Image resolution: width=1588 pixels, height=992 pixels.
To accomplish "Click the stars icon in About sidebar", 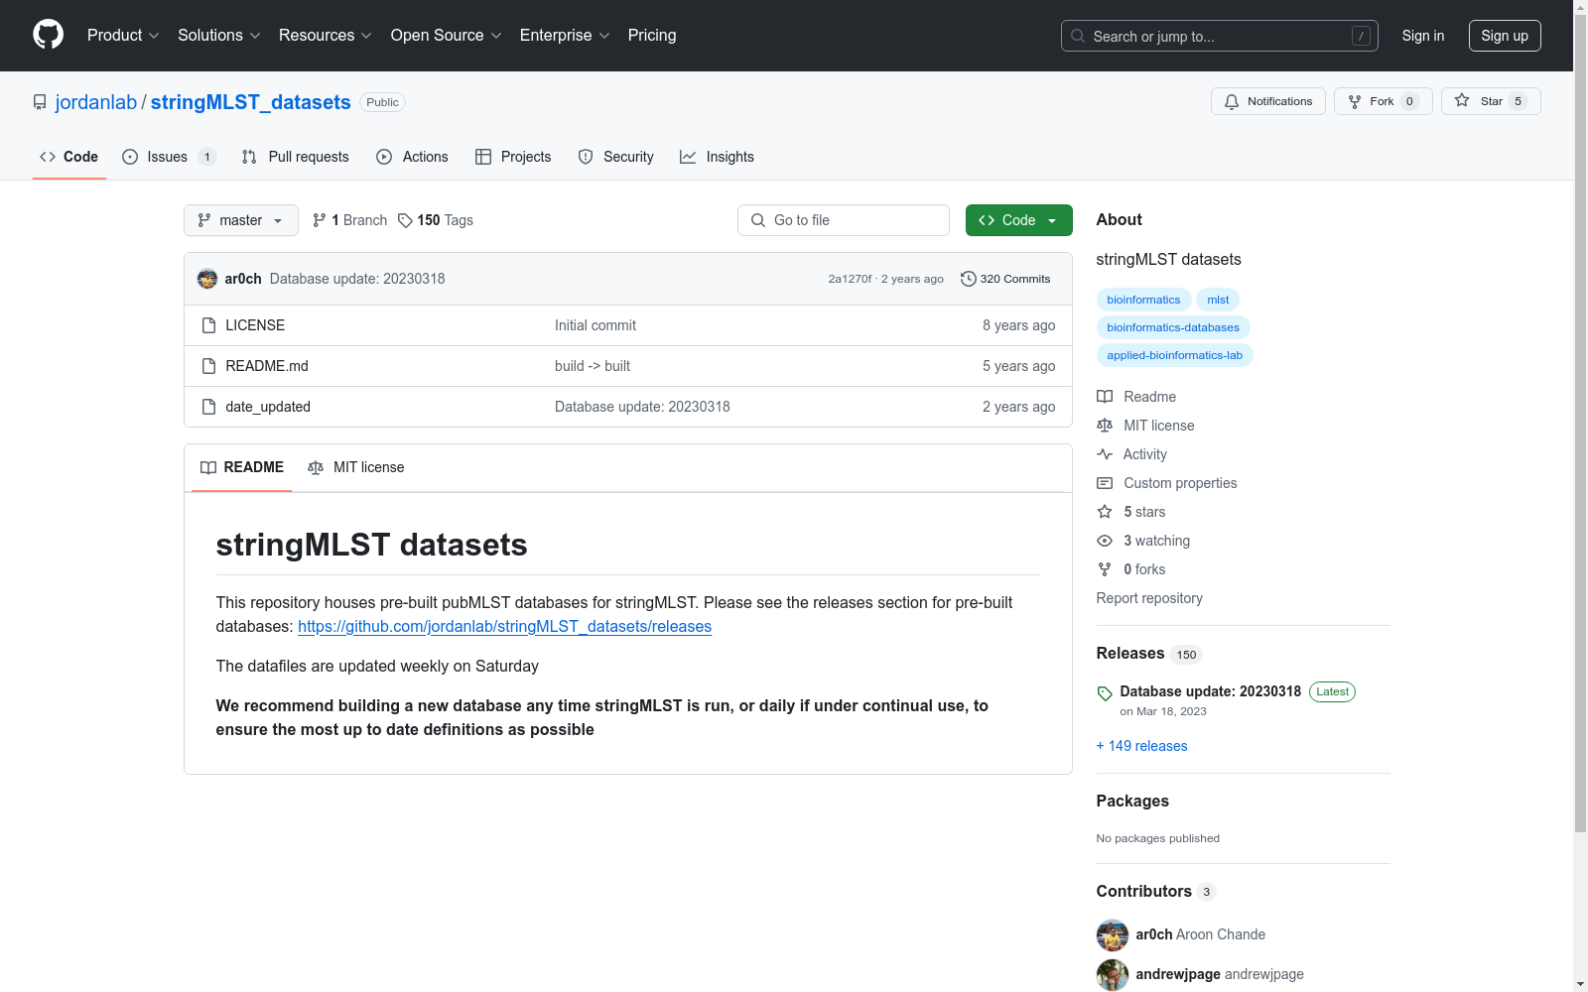I will (x=1105, y=512).
